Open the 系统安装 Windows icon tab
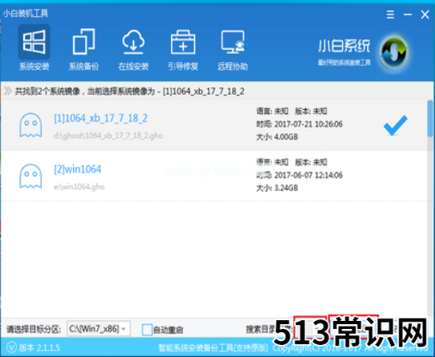 click(35, 42)
